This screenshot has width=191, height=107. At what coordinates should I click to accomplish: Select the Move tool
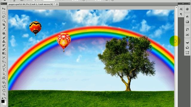(4, 9)
